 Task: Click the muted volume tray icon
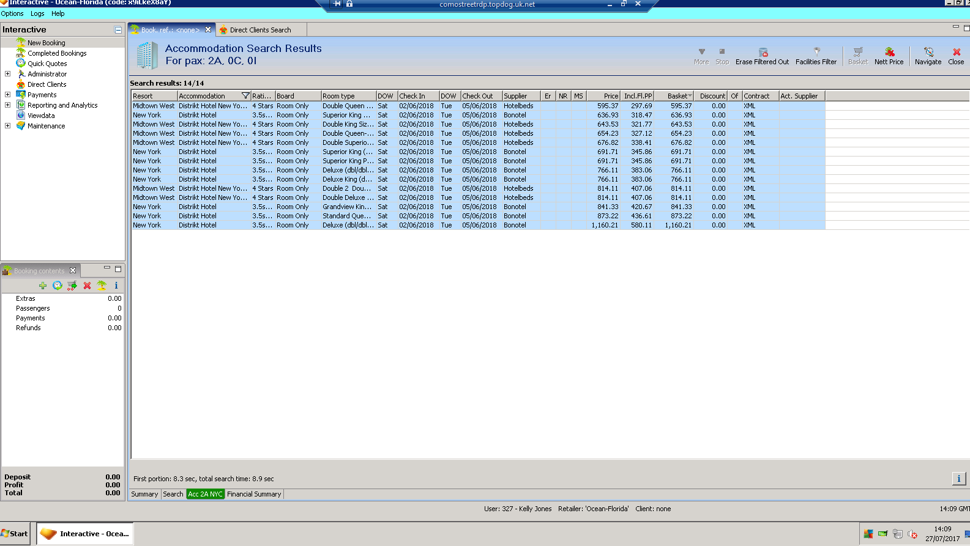pos(912,534)
